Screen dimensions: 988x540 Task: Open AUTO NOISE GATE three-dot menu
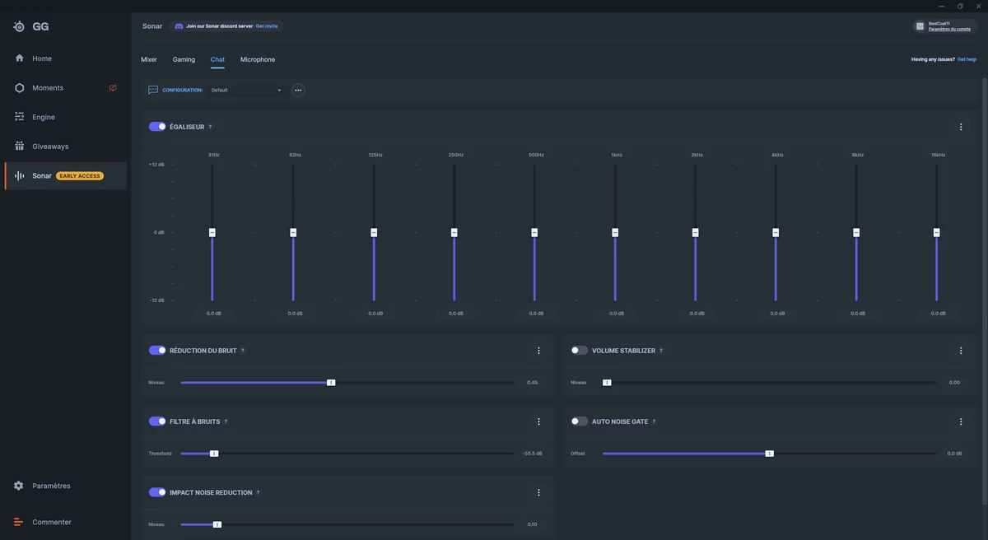pos(961,421)
